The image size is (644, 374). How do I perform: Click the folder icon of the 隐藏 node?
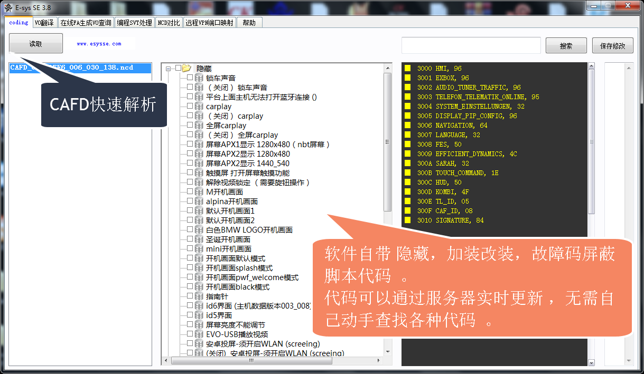(x=186, y=68)
